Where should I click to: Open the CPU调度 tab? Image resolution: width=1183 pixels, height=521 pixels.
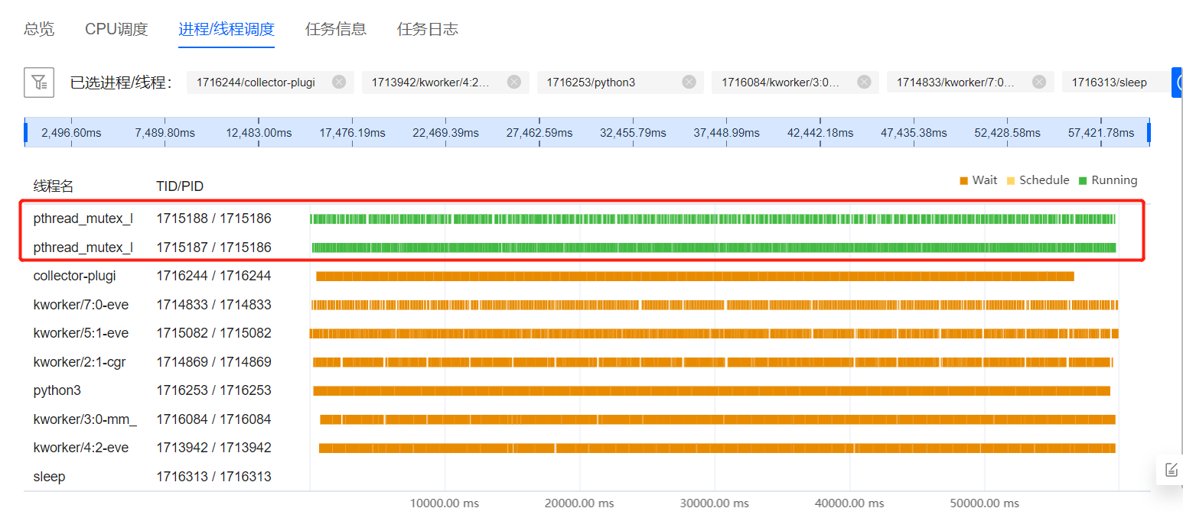tap(116, 29)
